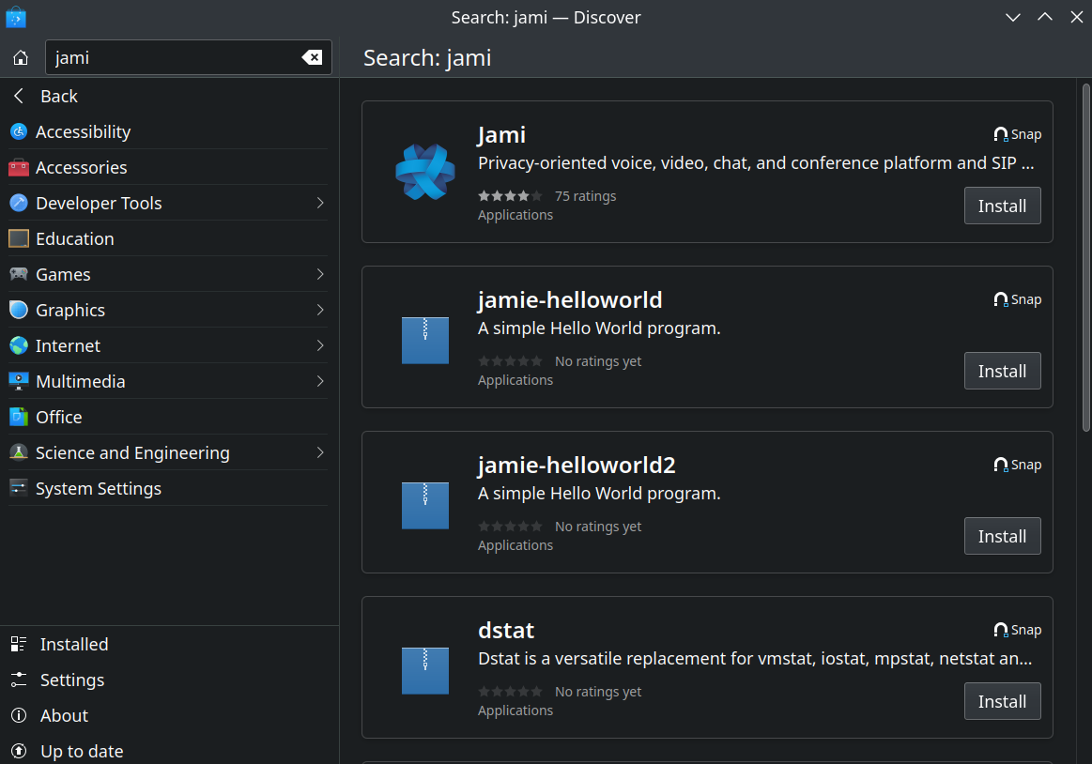The image size is (1092, 764).
Task: Select the Accessibility category icon
Action: click(19, 131)
